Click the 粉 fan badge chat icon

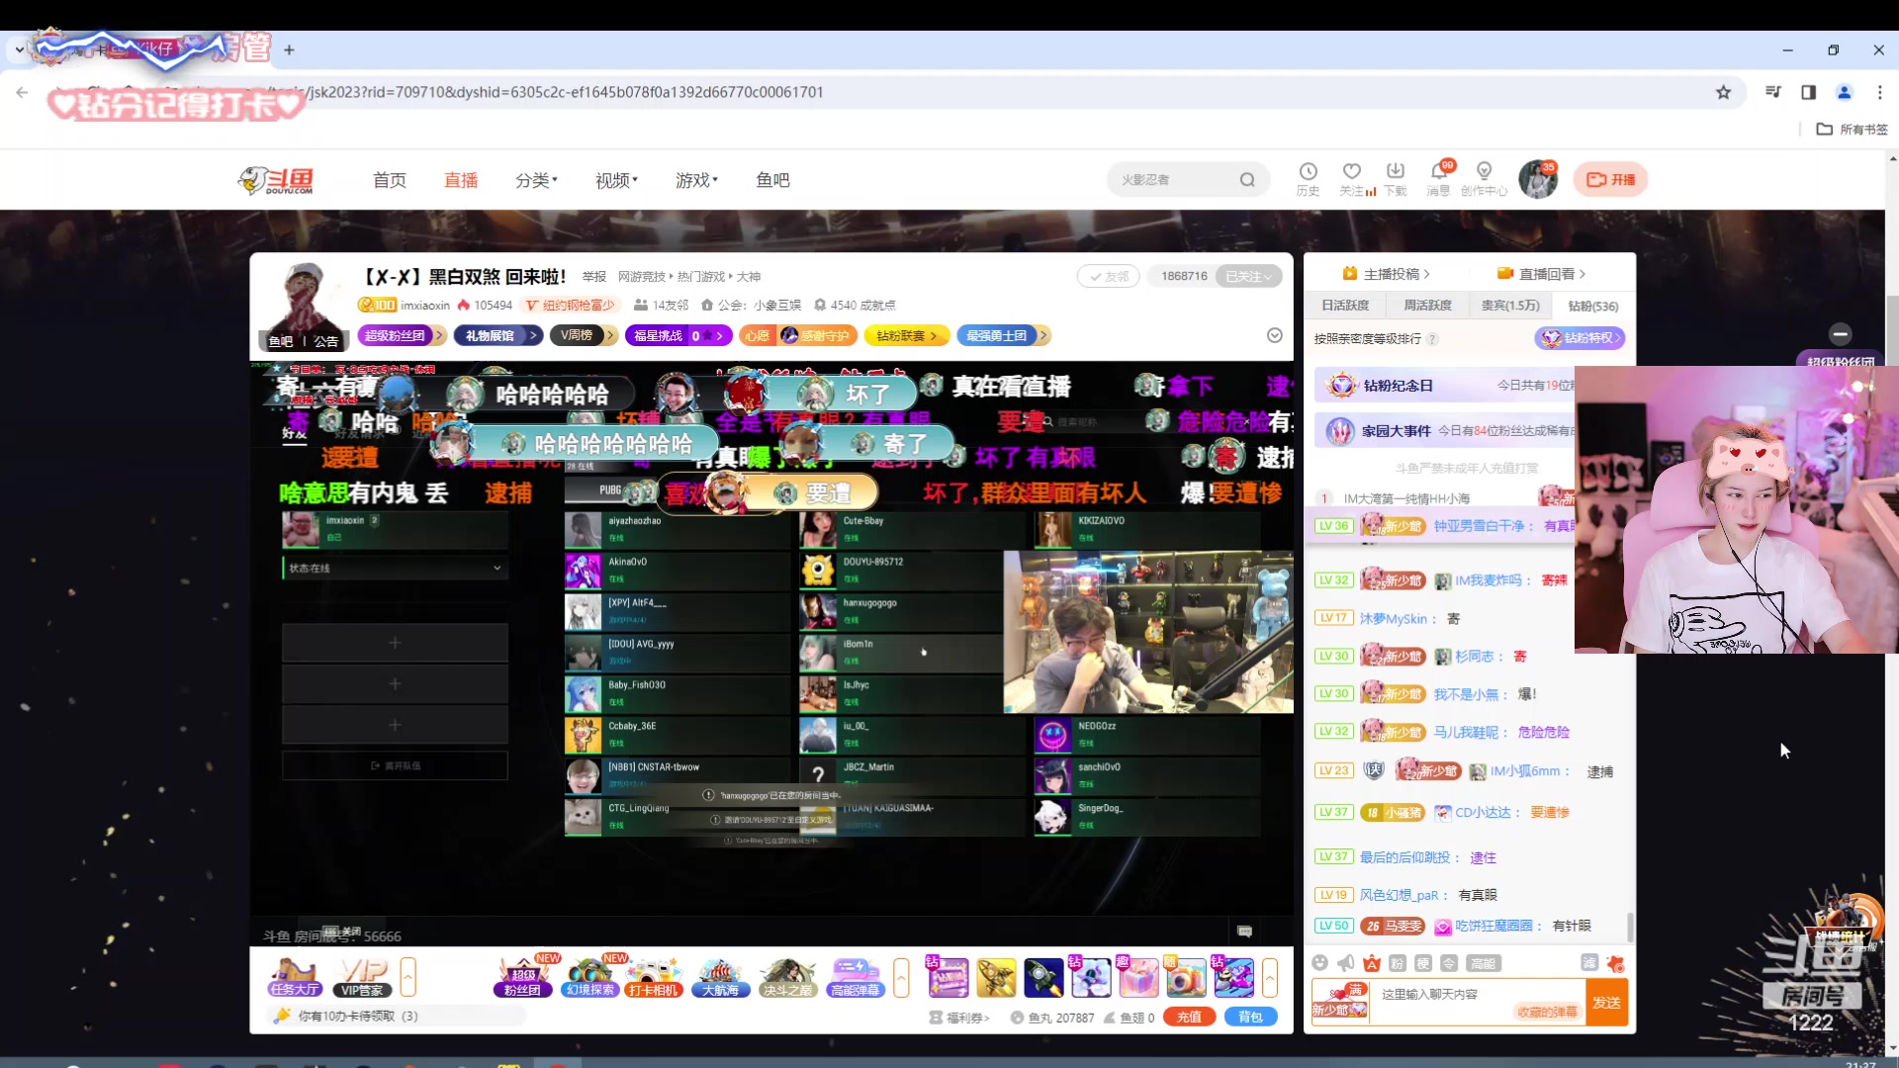[x=1398, y=963]
